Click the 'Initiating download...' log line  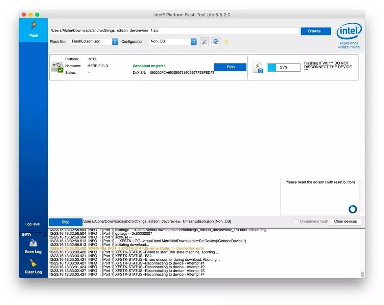point(99,244)
